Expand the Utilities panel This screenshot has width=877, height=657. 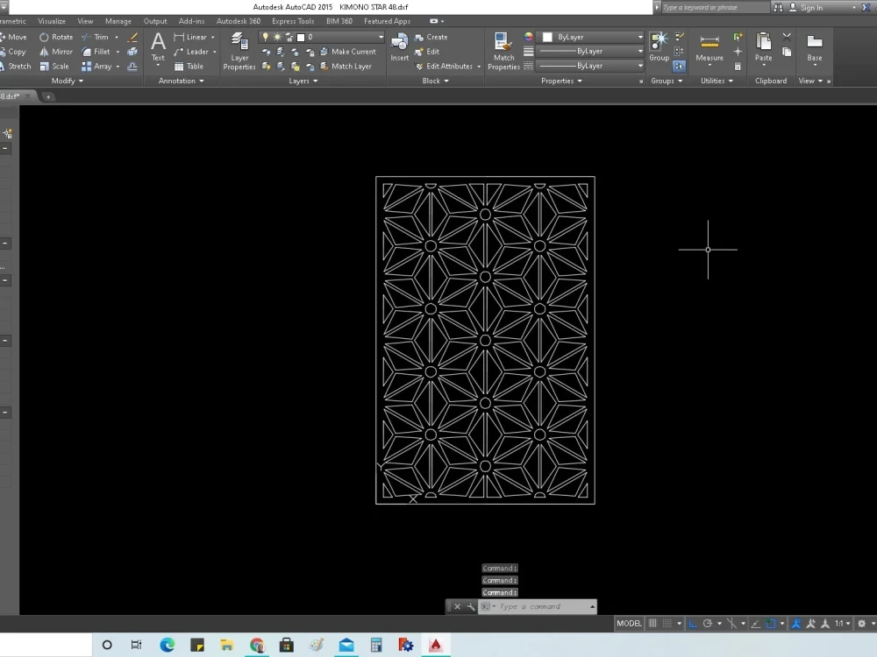coord(717,81)
